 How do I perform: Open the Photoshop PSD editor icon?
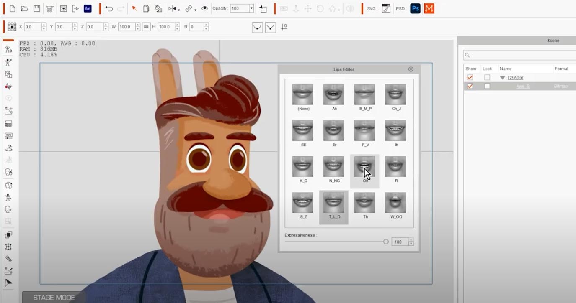[x=415, y=8]
